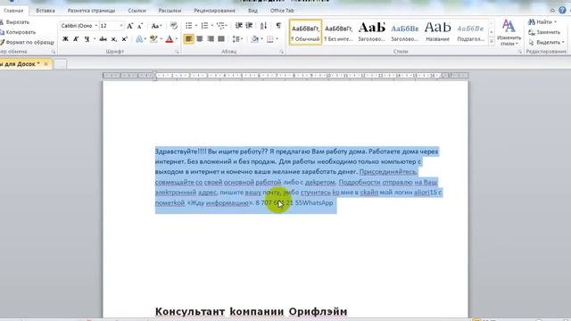Open Word help question icon

562,10
